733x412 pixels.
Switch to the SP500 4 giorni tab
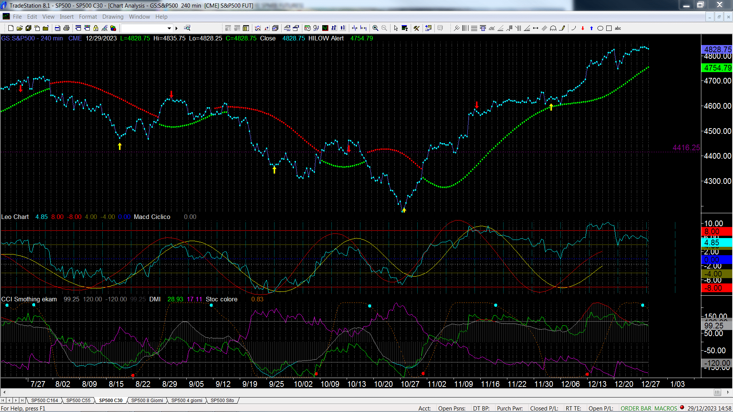click(187, 400)
